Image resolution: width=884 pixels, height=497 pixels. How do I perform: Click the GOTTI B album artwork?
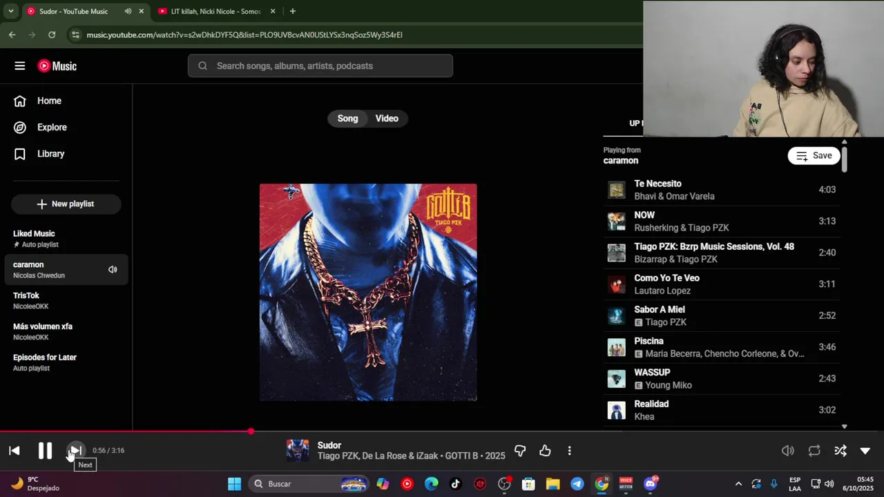(x=368, y=292)
